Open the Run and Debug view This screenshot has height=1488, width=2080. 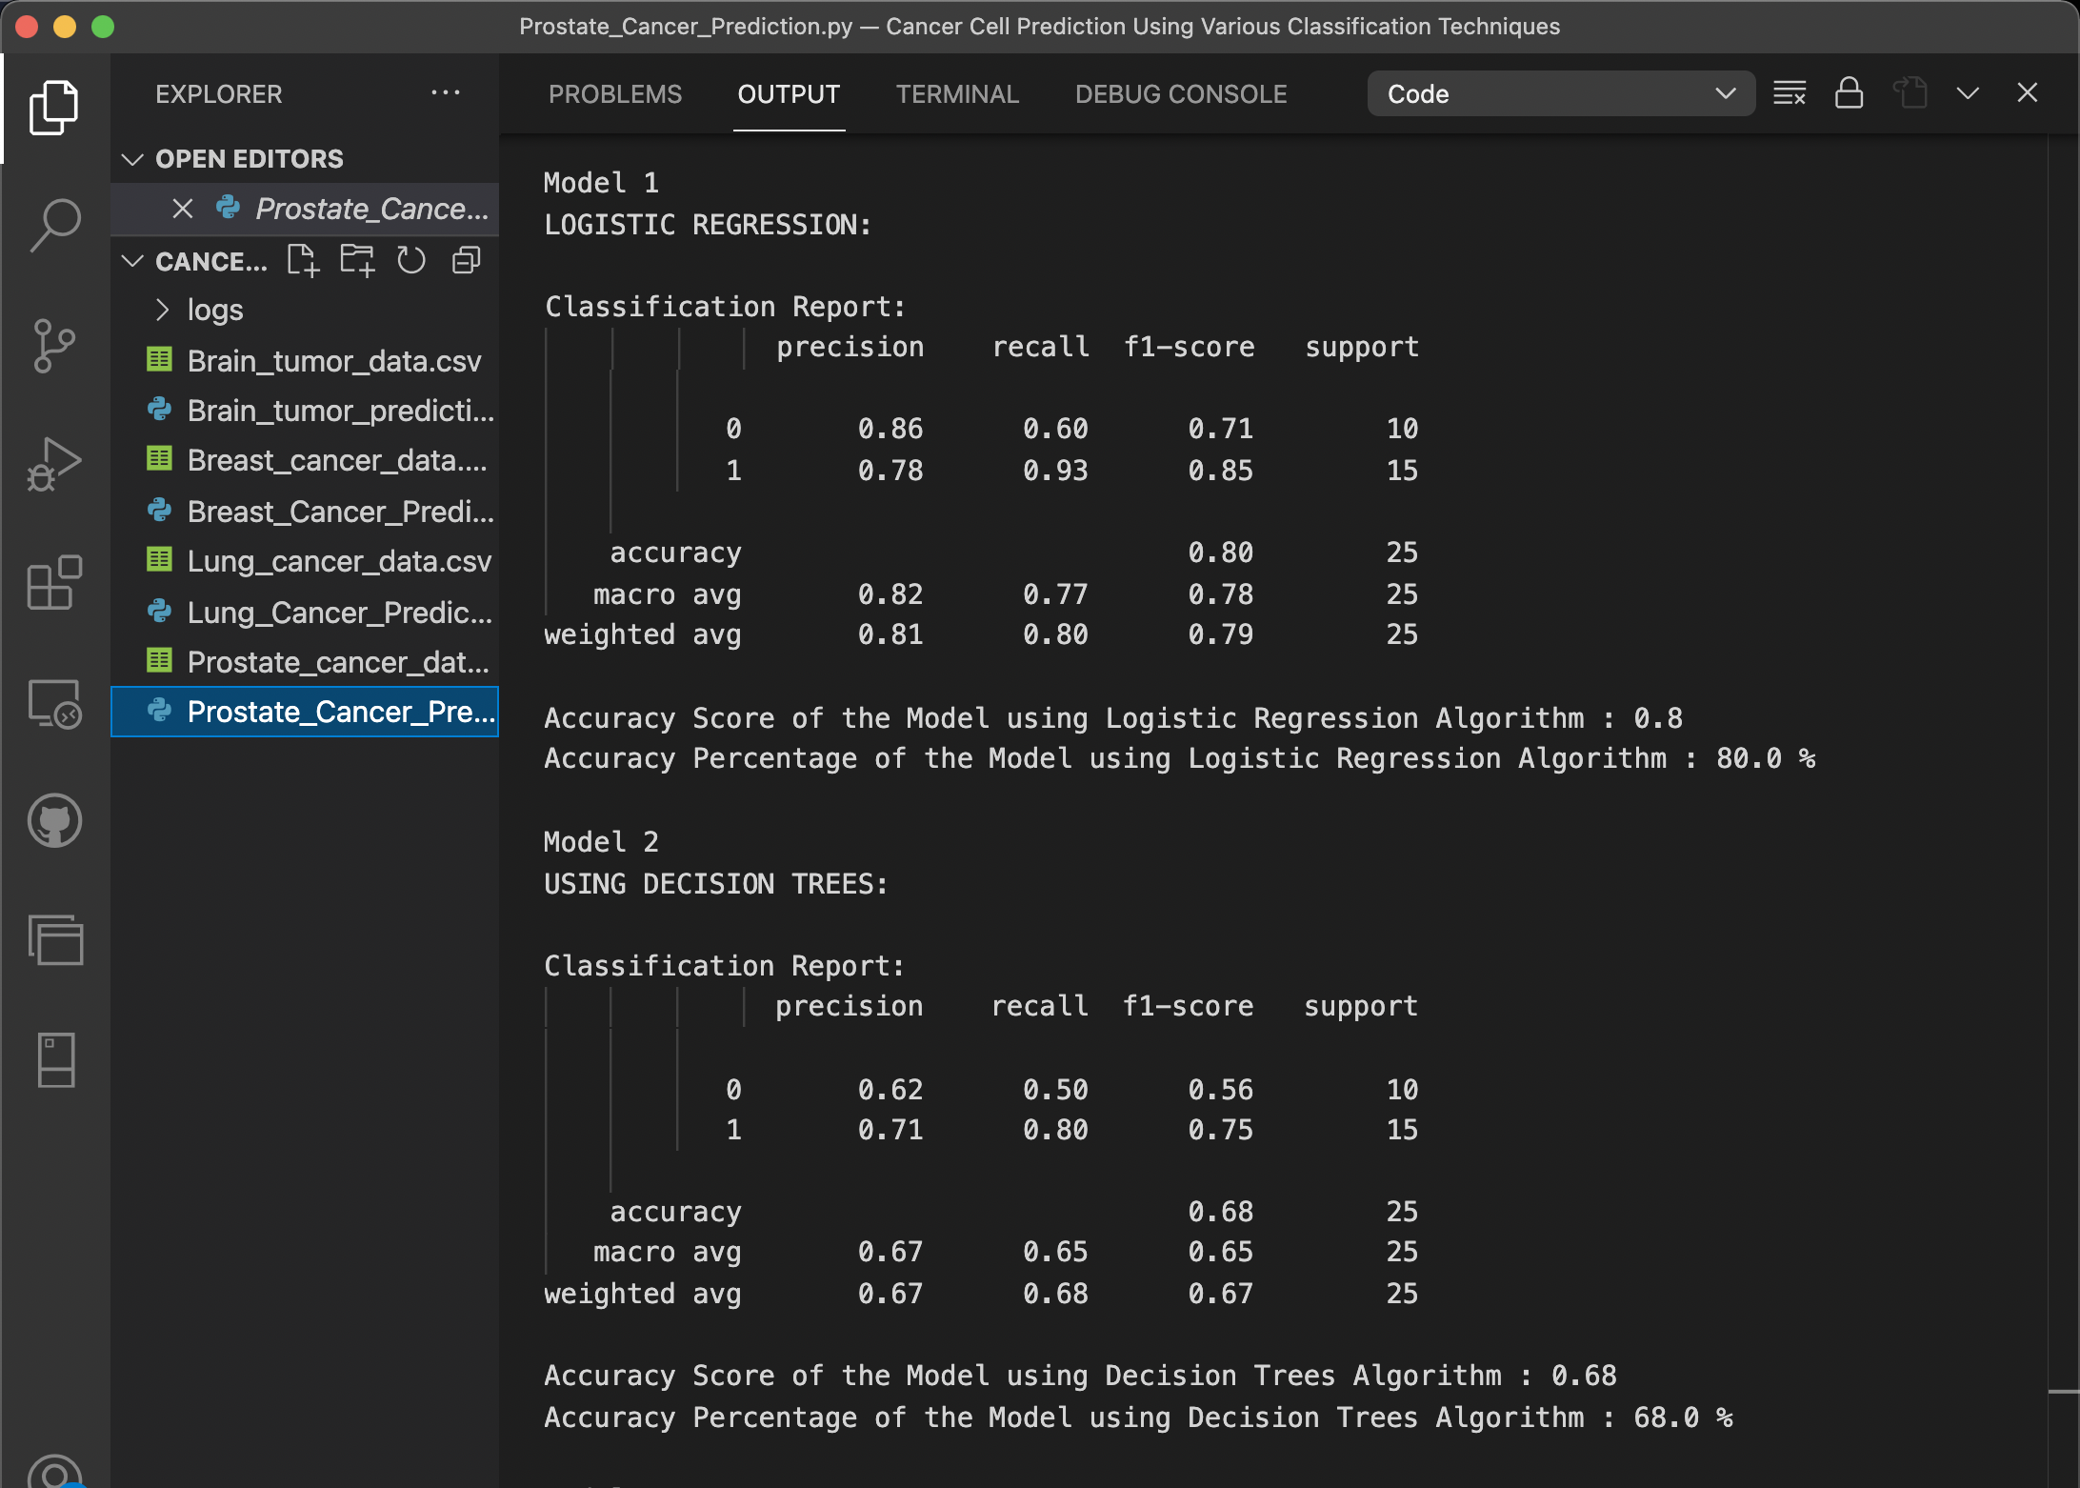click(x=54, y=464)
